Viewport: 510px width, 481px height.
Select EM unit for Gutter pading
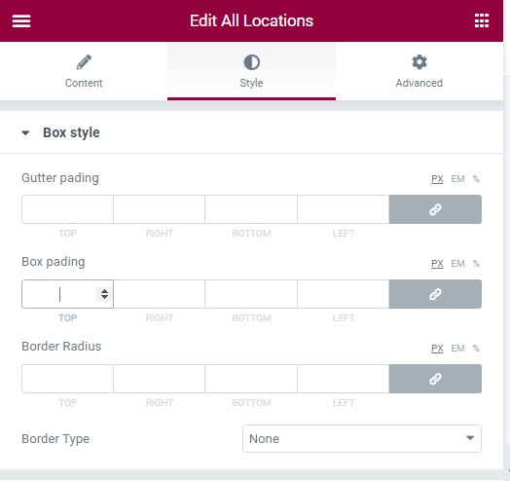coord(457,179)
